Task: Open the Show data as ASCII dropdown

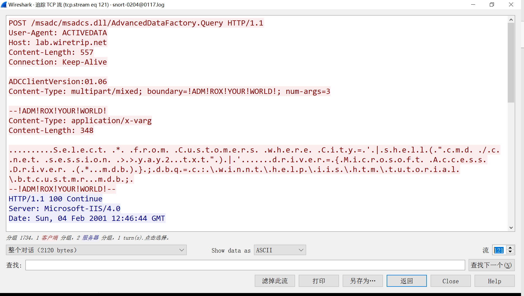Action: [x=280, y=250]
